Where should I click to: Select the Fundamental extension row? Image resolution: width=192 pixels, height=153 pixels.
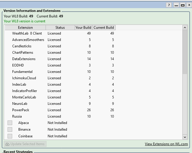60,72
